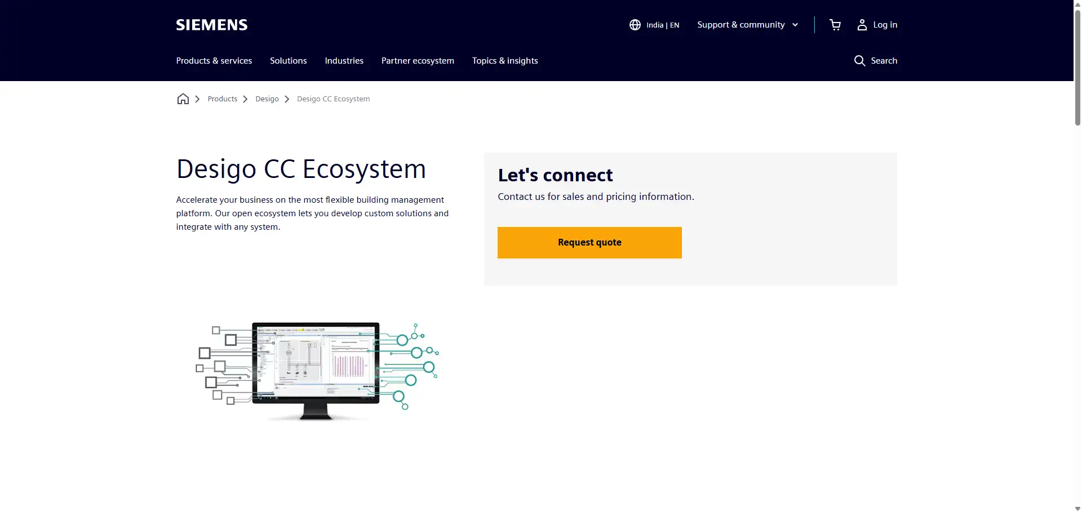1082x513 pixels.
Task: Open the Partner ecosystem menu
Action: pyautogui.click(x=418, y=61)
